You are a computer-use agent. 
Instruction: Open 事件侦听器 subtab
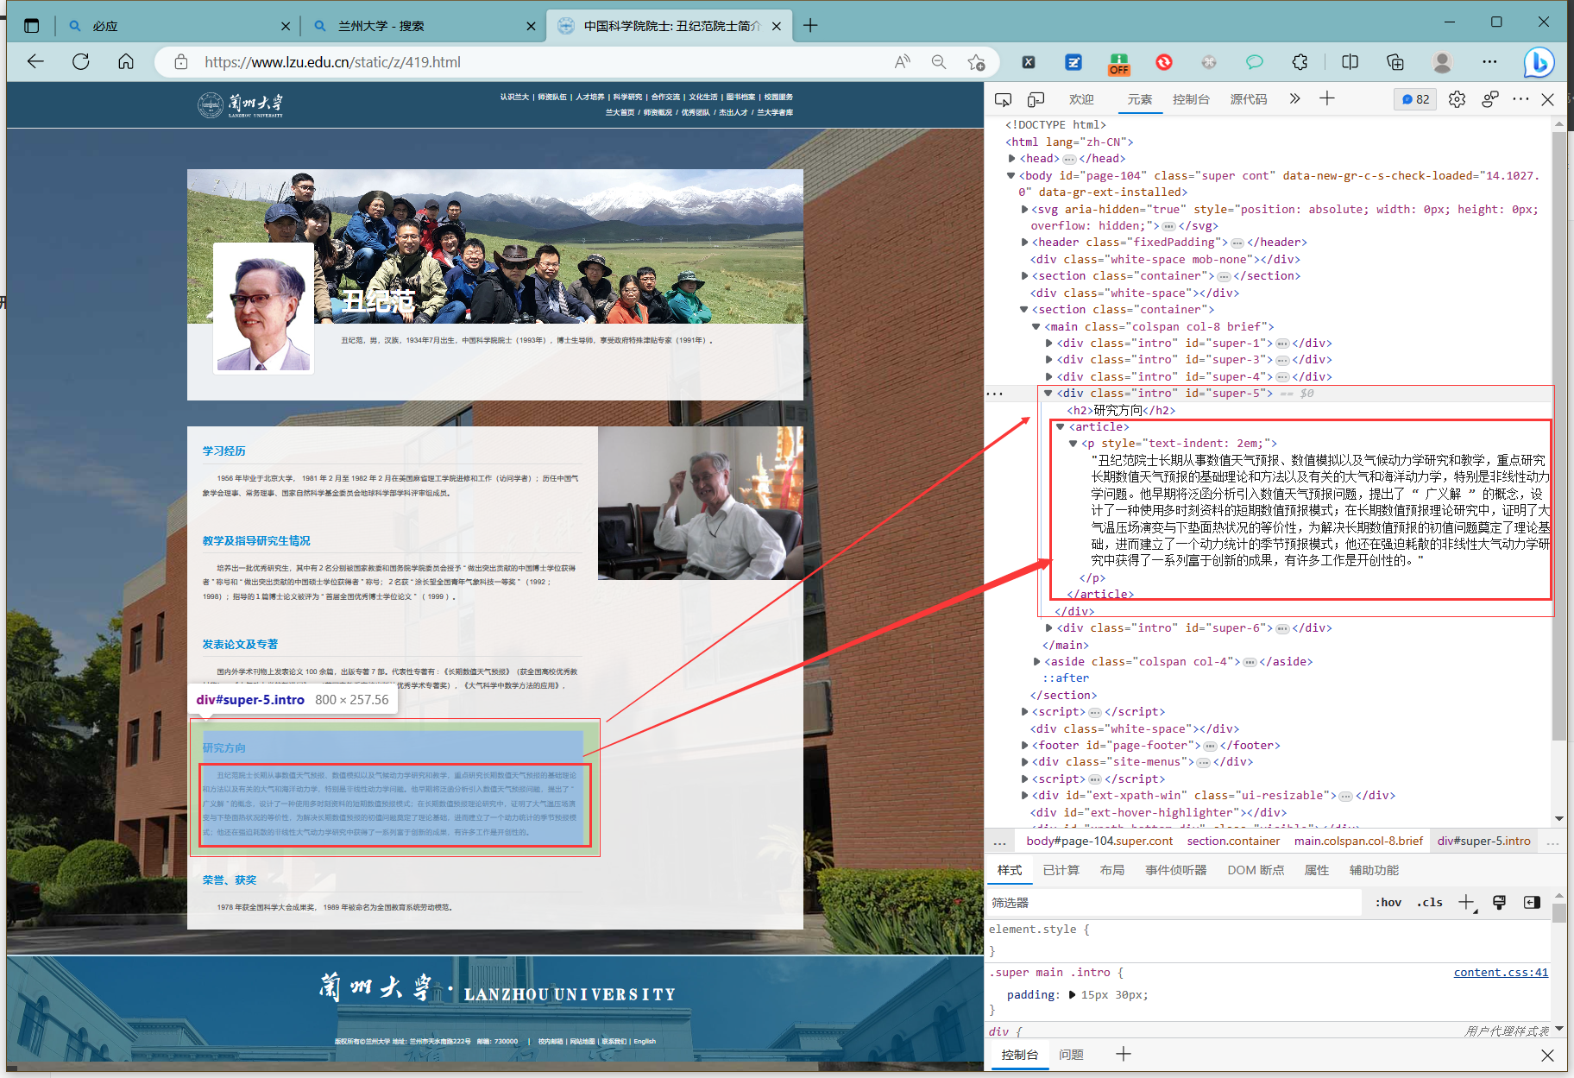pyautogui.click(x=1176, y=870)
